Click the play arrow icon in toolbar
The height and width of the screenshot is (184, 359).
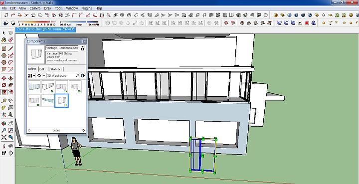click(x=300, y=23)
